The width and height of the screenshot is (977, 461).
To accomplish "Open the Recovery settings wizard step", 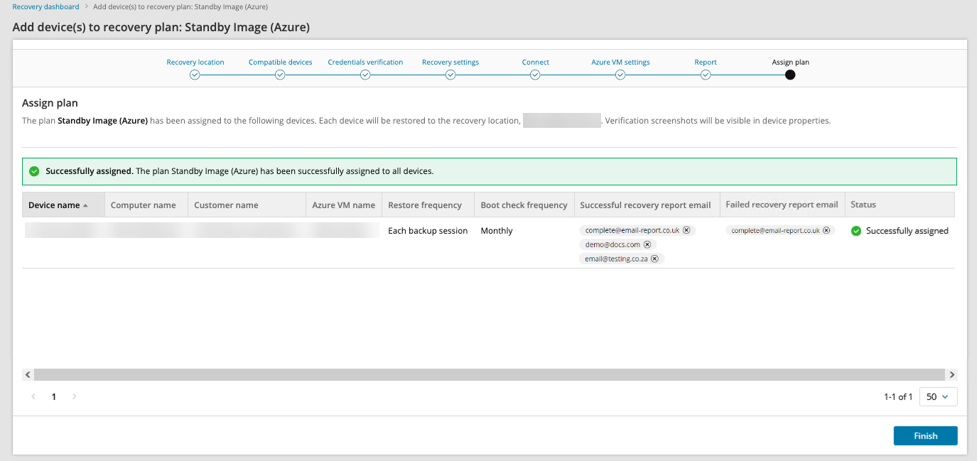I will pos(450,63).
